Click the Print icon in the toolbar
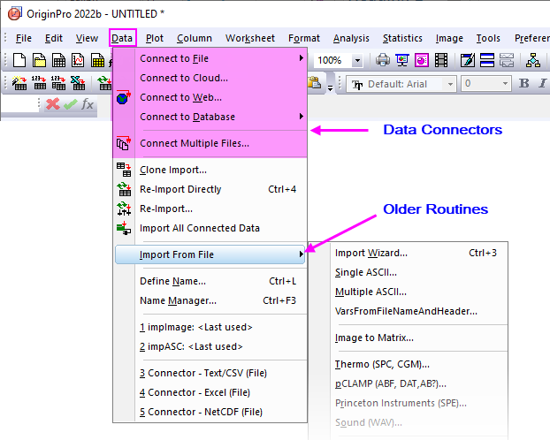 (383, 61)
